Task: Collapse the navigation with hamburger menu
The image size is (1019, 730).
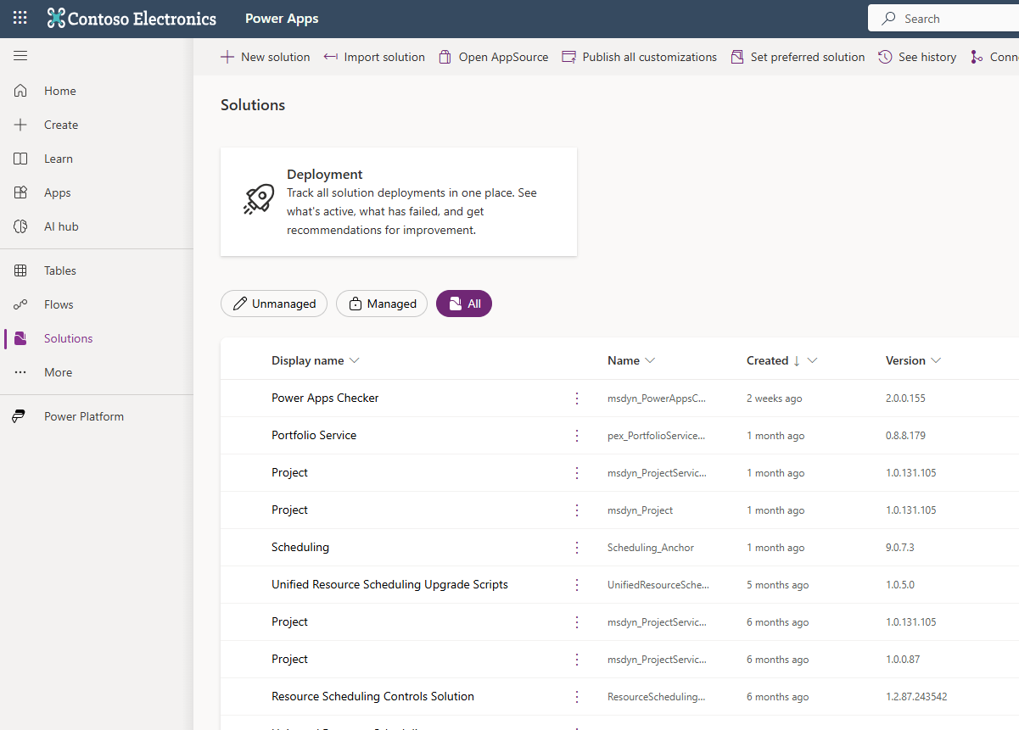Action: point(20,55)
